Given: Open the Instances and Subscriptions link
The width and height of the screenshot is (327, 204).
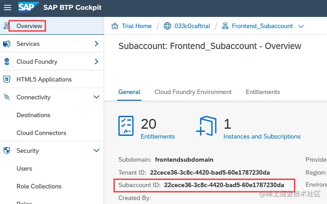Looking at the screenshot, I should 262,136.
